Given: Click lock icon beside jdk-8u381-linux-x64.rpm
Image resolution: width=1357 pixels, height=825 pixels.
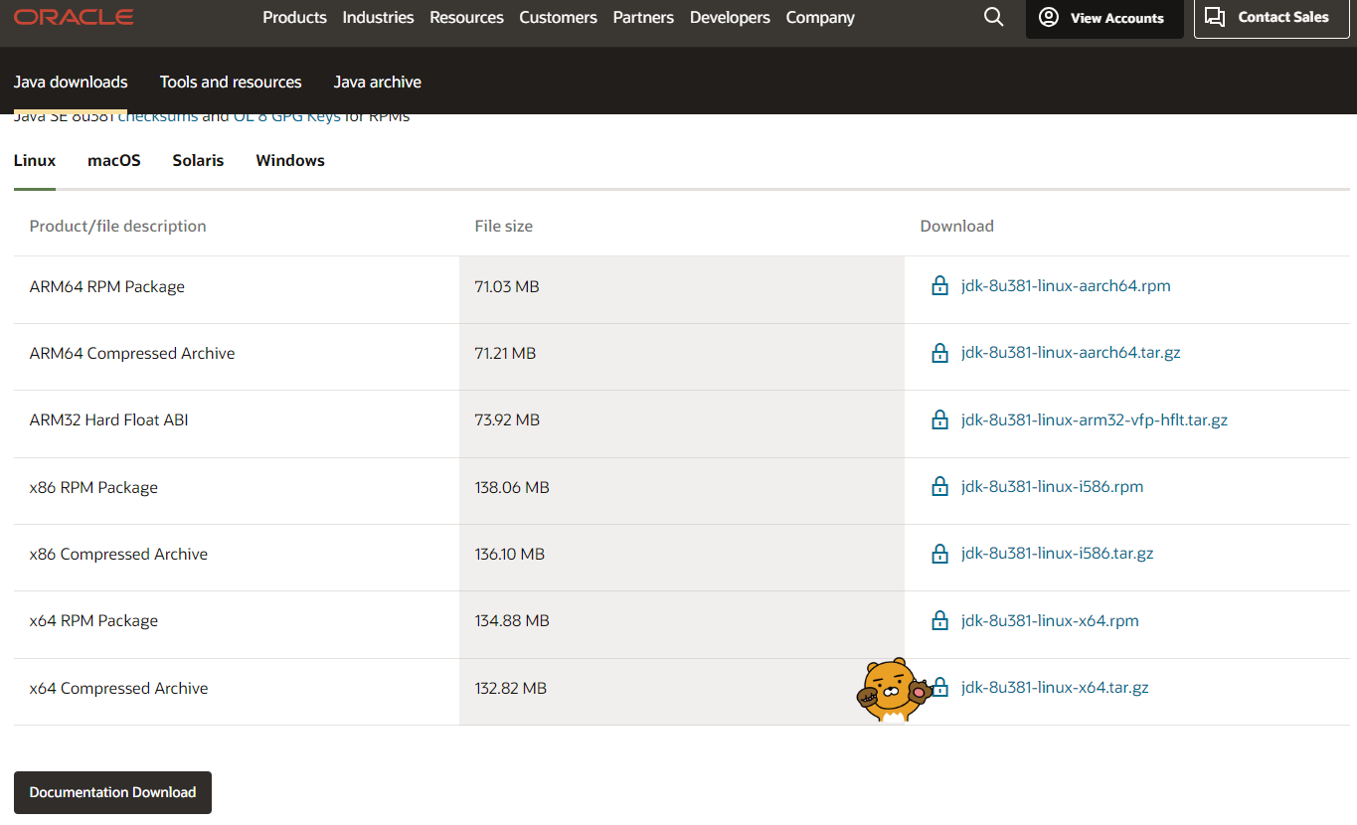Looking at the screenshot, I should click(939, 620).
